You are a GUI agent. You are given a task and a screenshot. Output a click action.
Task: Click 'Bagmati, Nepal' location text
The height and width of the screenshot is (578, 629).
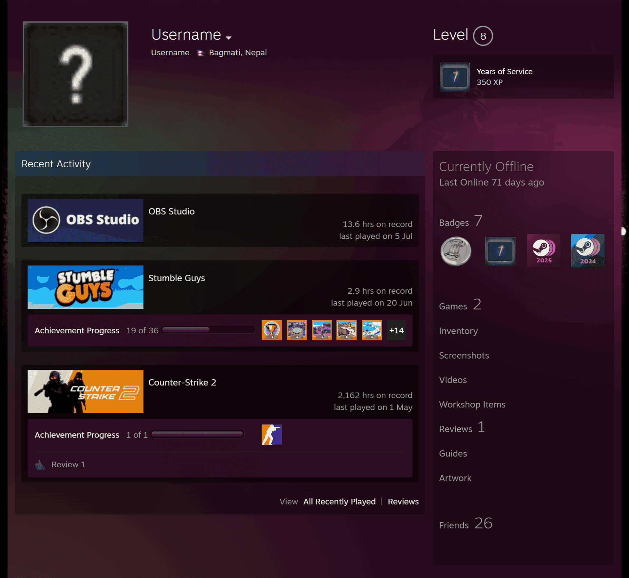[x=238, y=53]
